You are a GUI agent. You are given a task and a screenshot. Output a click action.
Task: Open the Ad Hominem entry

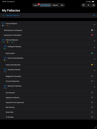pos(48,93)
